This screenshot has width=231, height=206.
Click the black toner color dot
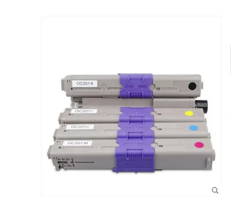pyautogui.click(x=192, y=86)
